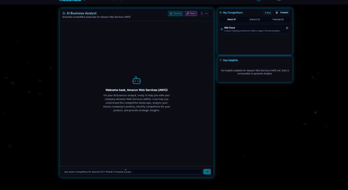Focus the Ask about competitors input field
348x190 pixels.
click(132, 172)
